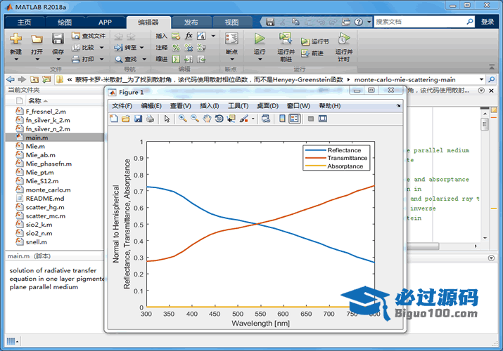Screen dimensions: 503x351
Task: Select the Pan hand tool in Figure 1
Action: [x=207, y=119]
